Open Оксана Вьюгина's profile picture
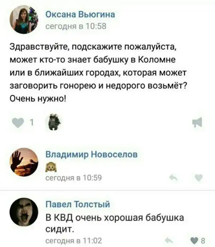 (24, 19)
